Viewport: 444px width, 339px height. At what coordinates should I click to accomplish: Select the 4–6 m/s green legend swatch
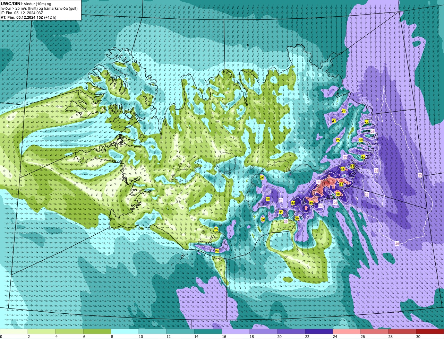click(x=69, y=331)
